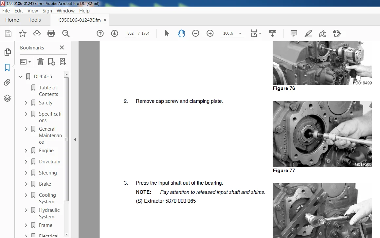Click the page number input field

pyautogui.click(x=130, y=33)
